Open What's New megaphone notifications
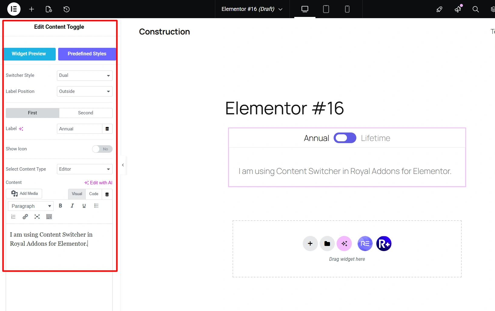 [458, 9]
